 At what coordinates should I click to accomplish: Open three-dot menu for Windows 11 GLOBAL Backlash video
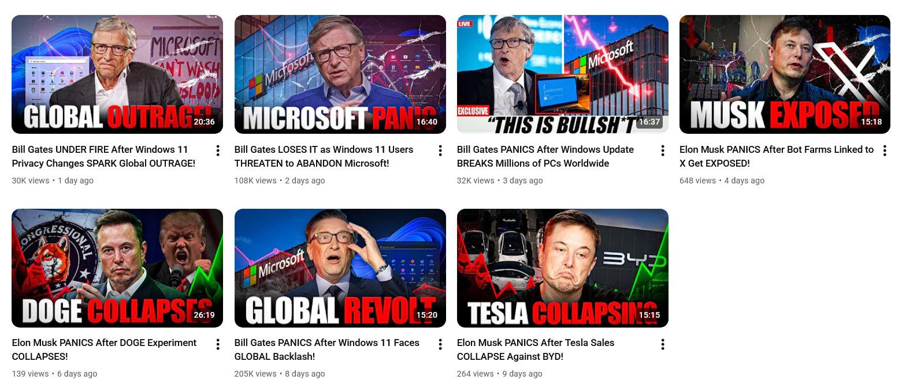pyautogui.click(x=440, y=344)
